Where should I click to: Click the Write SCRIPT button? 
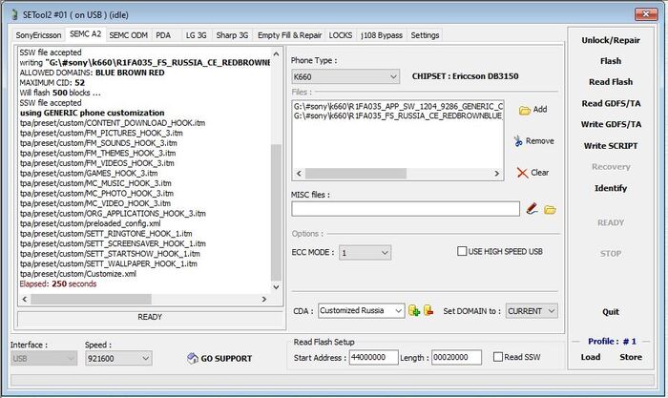611,146
